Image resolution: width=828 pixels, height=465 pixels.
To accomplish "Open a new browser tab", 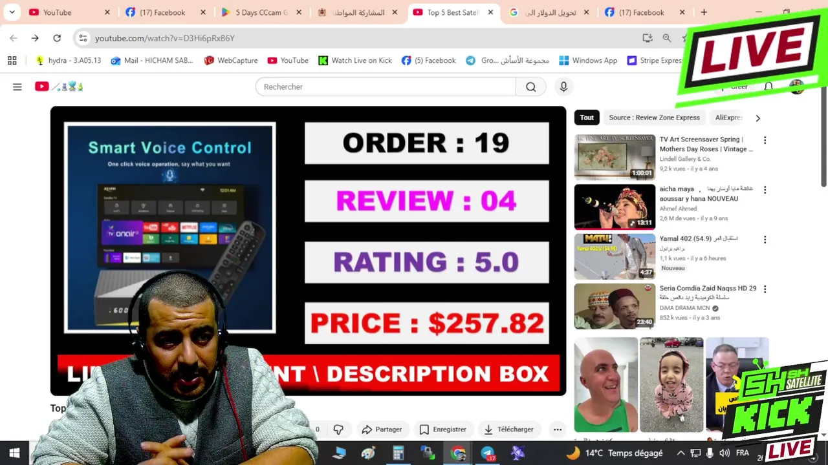I will pyautogui.click(x=704, y=12).
